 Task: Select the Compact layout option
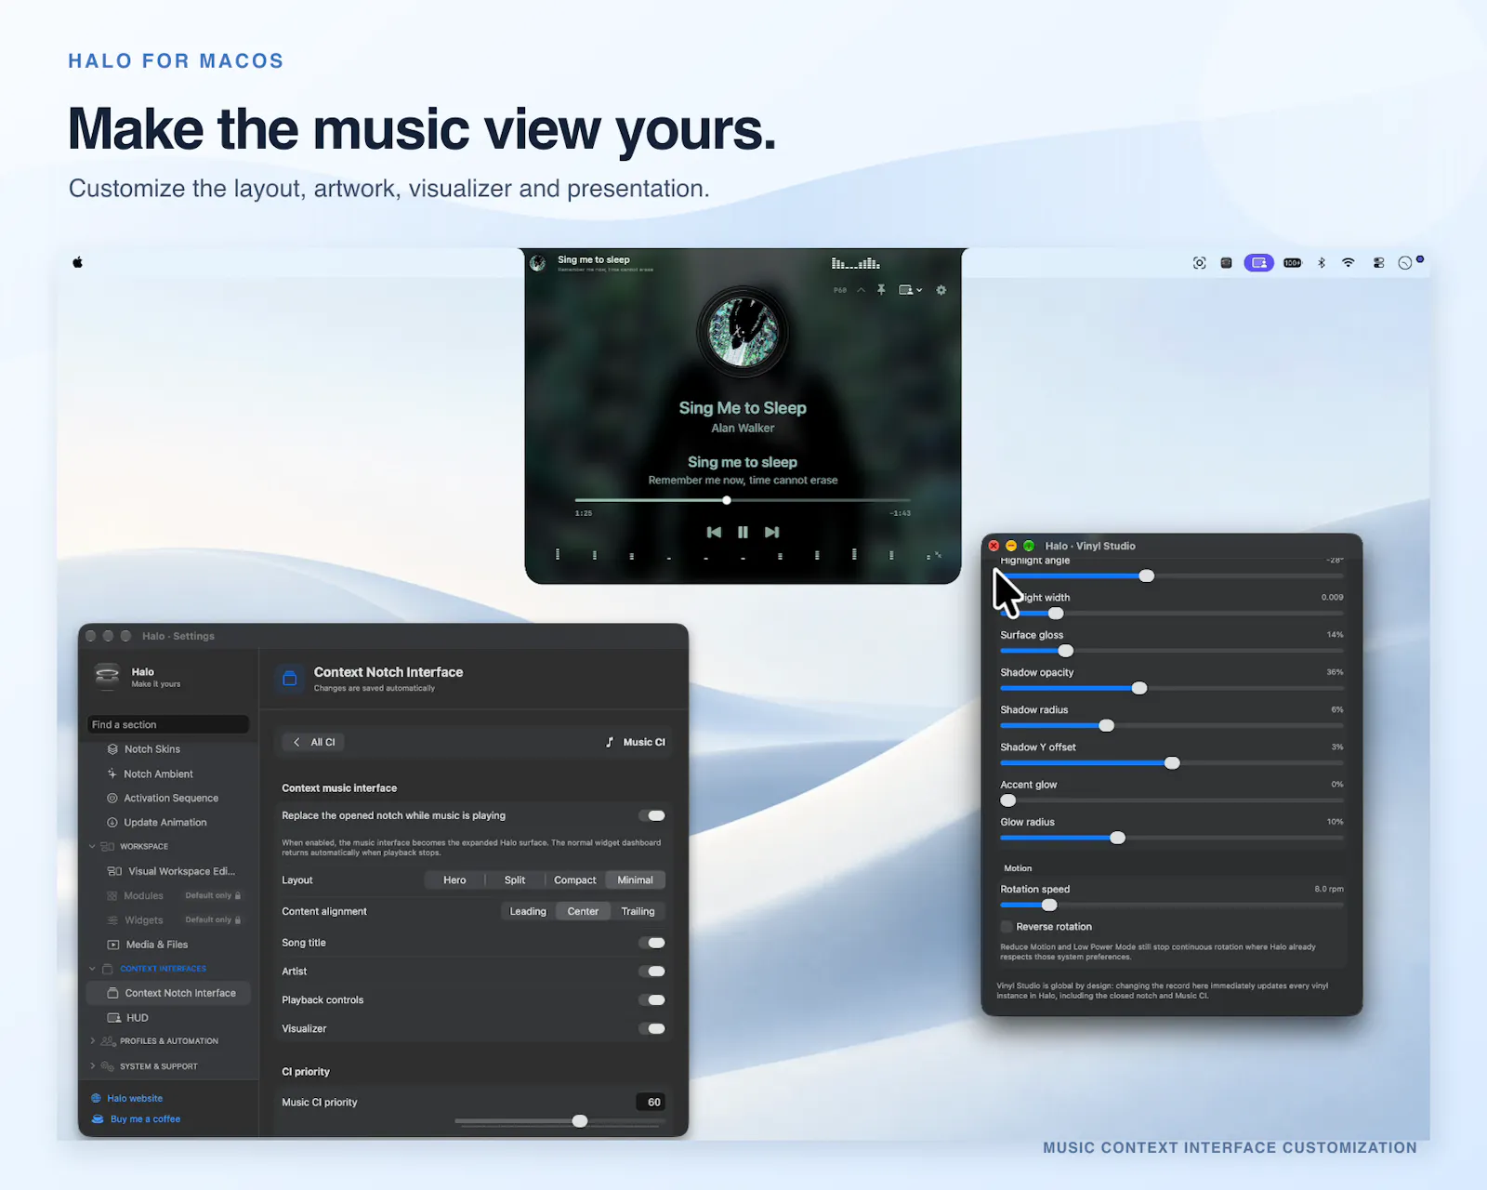point(575,880)
